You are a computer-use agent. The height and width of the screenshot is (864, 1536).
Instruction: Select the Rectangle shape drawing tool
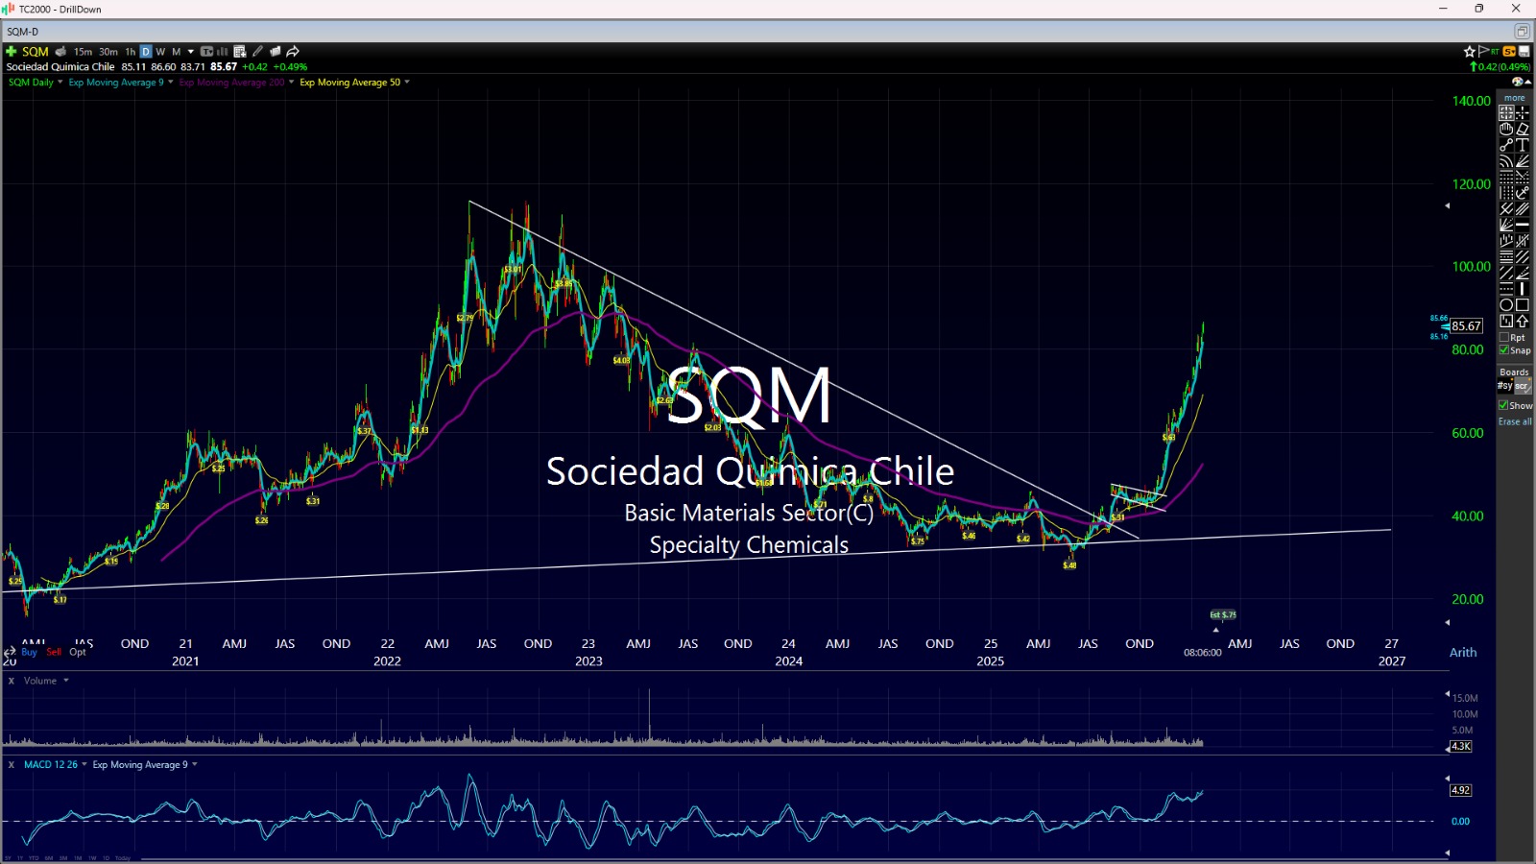1523,305
